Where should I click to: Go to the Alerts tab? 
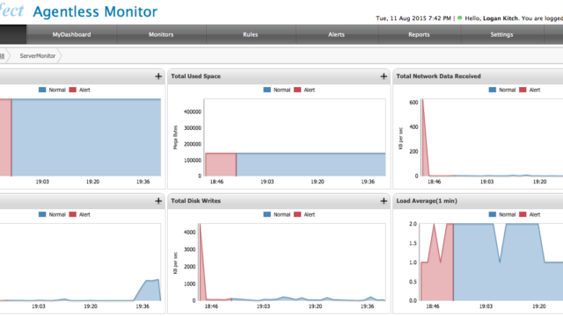(336, 34)
